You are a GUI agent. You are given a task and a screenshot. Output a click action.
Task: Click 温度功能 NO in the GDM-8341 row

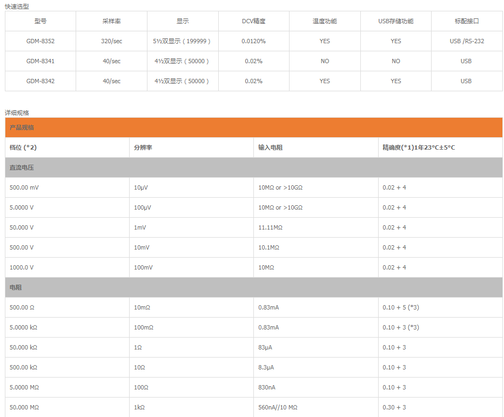pyautogui.click(x=325, y=61)
